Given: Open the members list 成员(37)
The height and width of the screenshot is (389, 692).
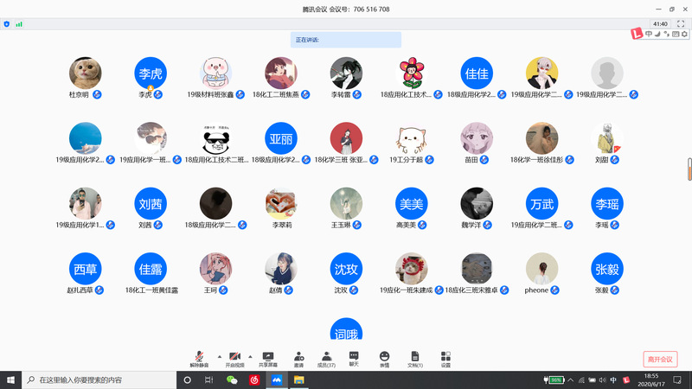Looking at the screenshot, I should 326,357.
